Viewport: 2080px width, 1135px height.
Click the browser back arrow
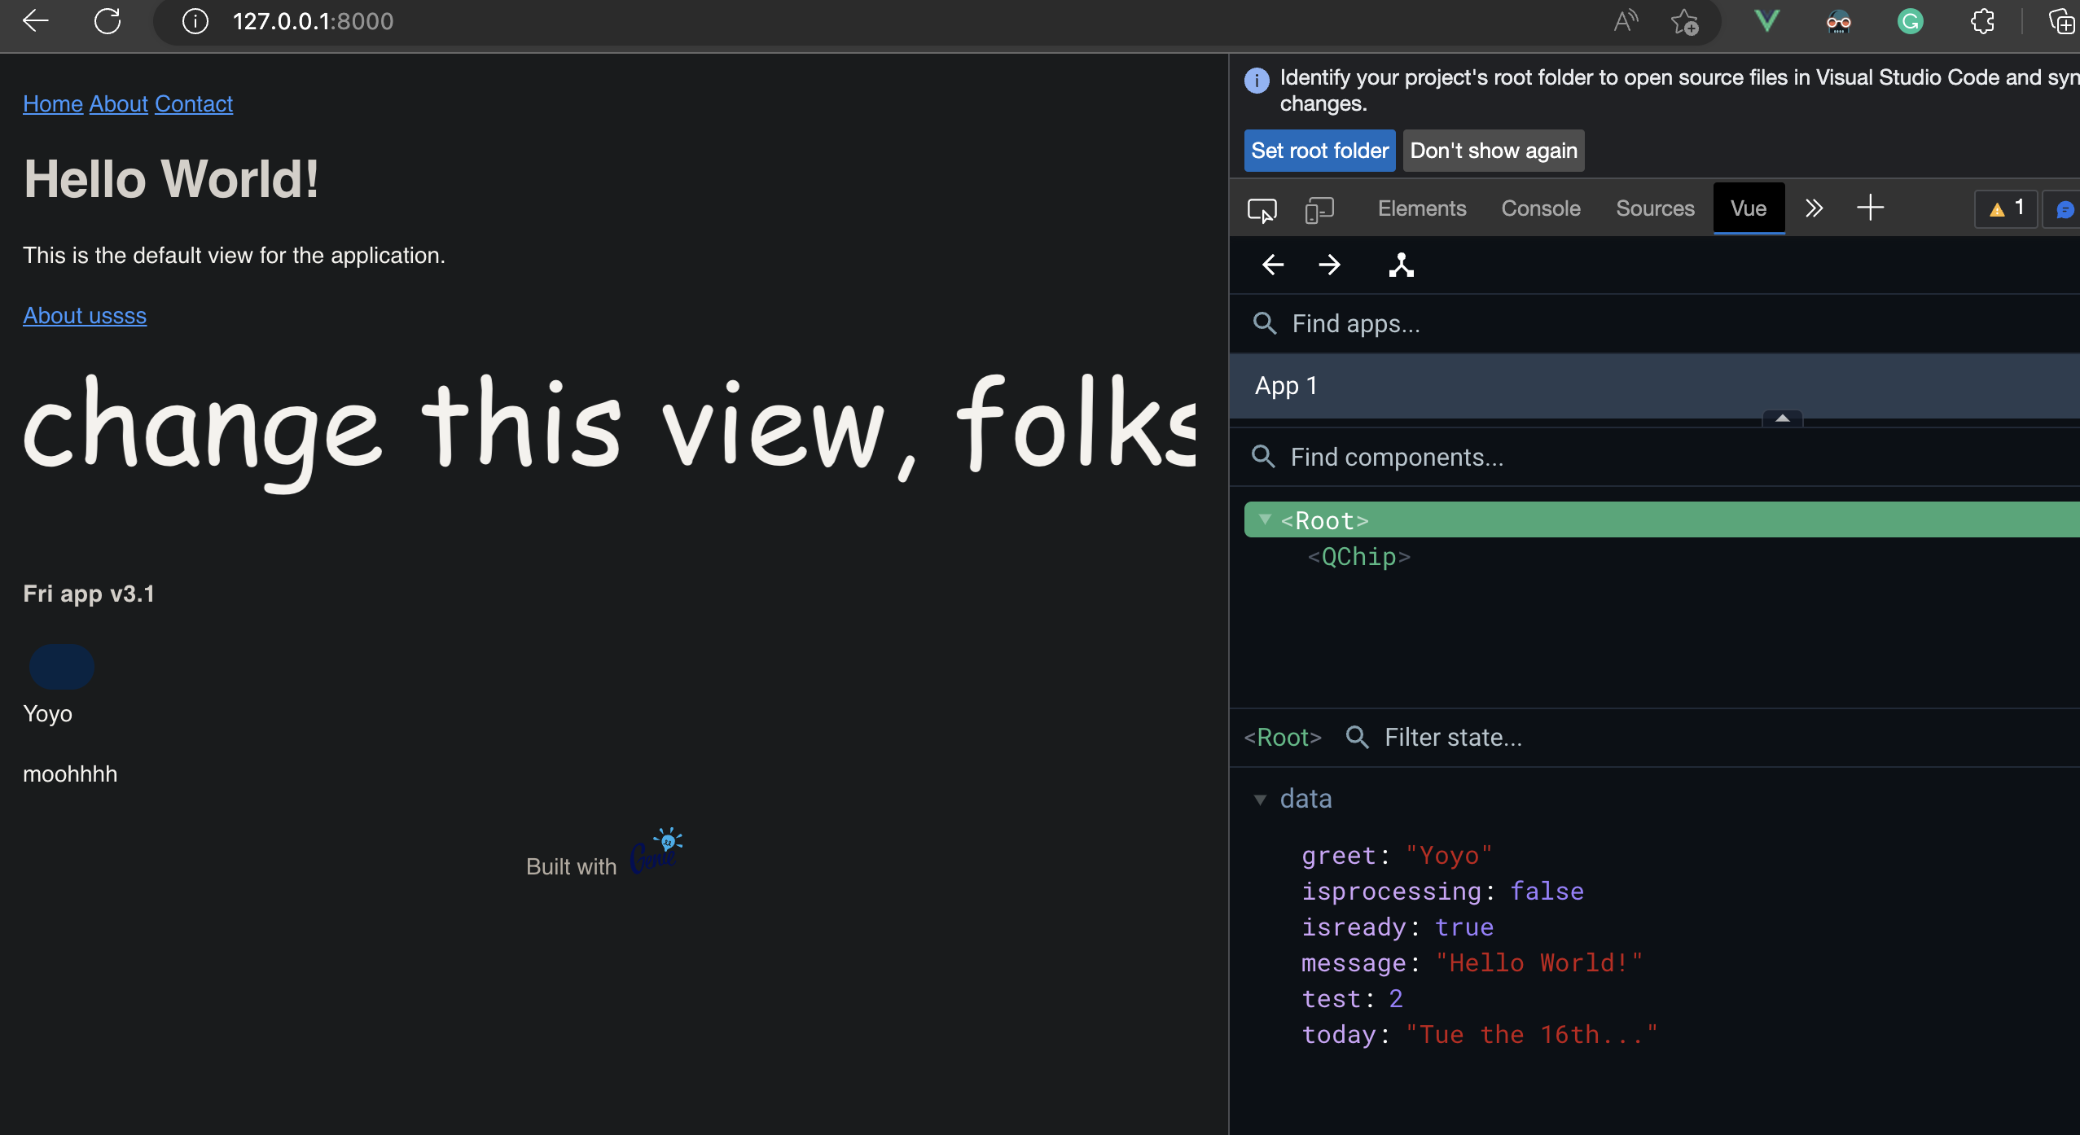(36, 21)
